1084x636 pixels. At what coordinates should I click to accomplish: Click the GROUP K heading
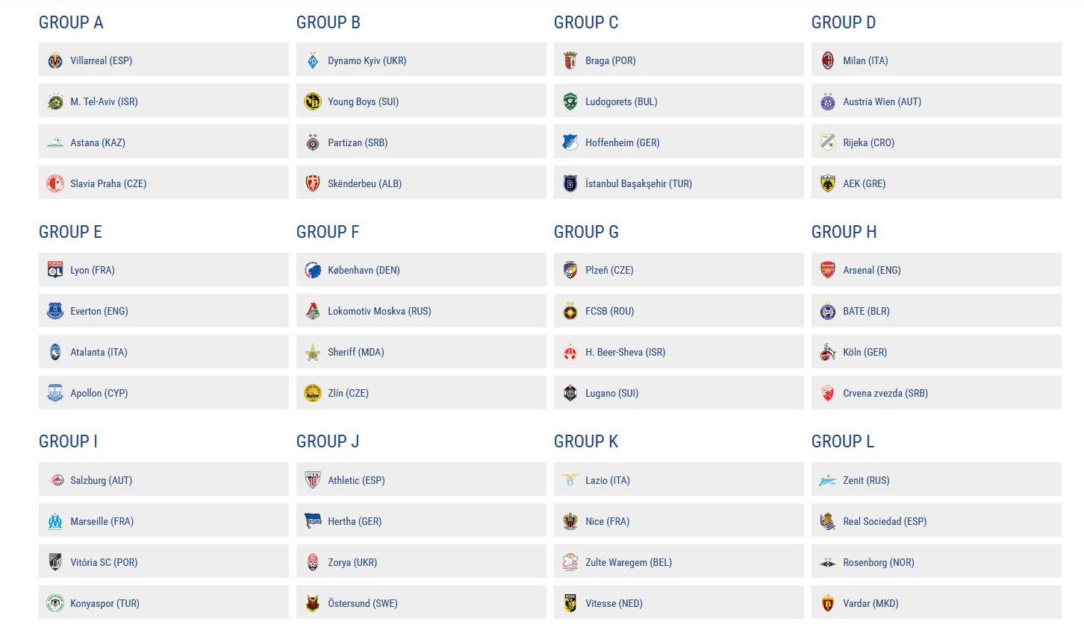click(586, 441)
